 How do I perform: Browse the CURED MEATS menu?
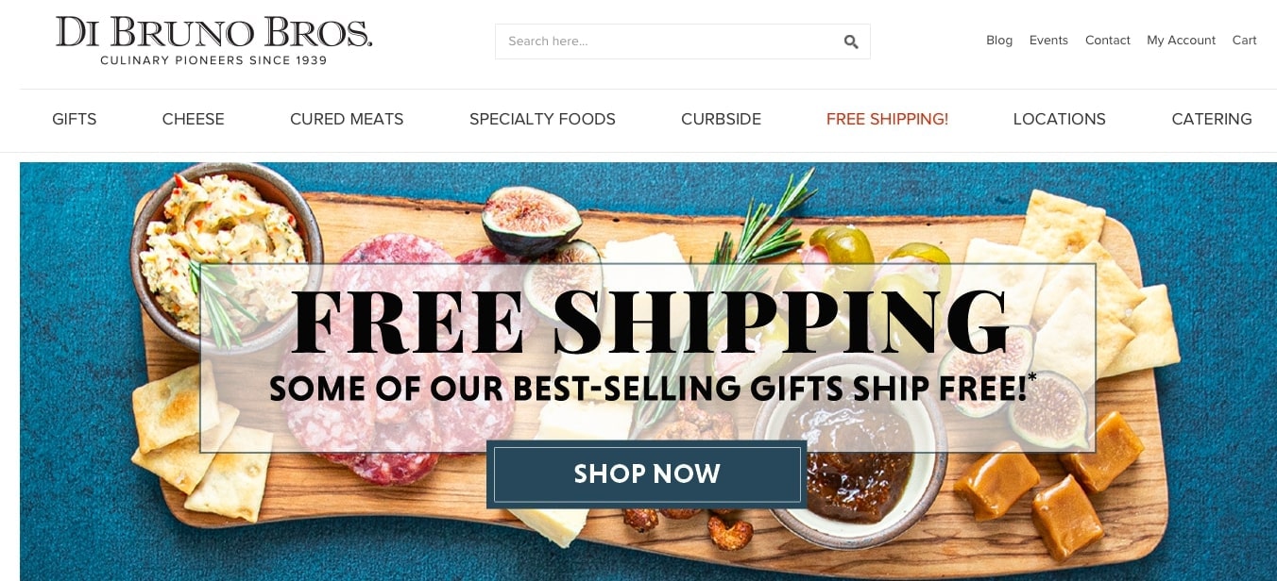click(x=347, y=119)
